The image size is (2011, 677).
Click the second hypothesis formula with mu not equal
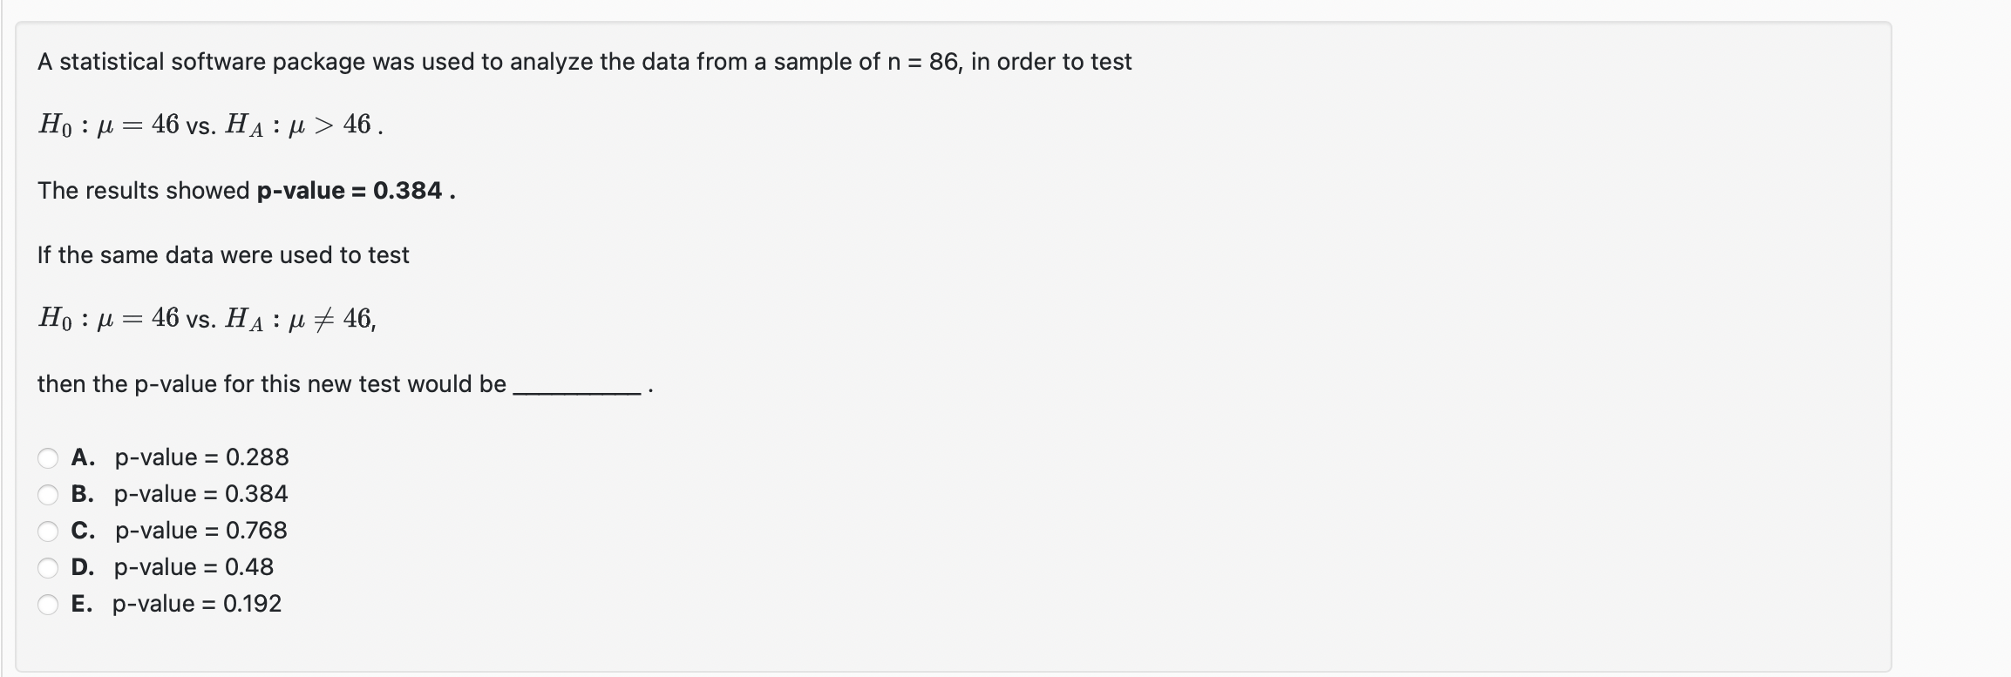(x=205, y=319)
